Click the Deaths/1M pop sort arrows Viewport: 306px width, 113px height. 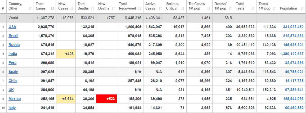[230, 8]
